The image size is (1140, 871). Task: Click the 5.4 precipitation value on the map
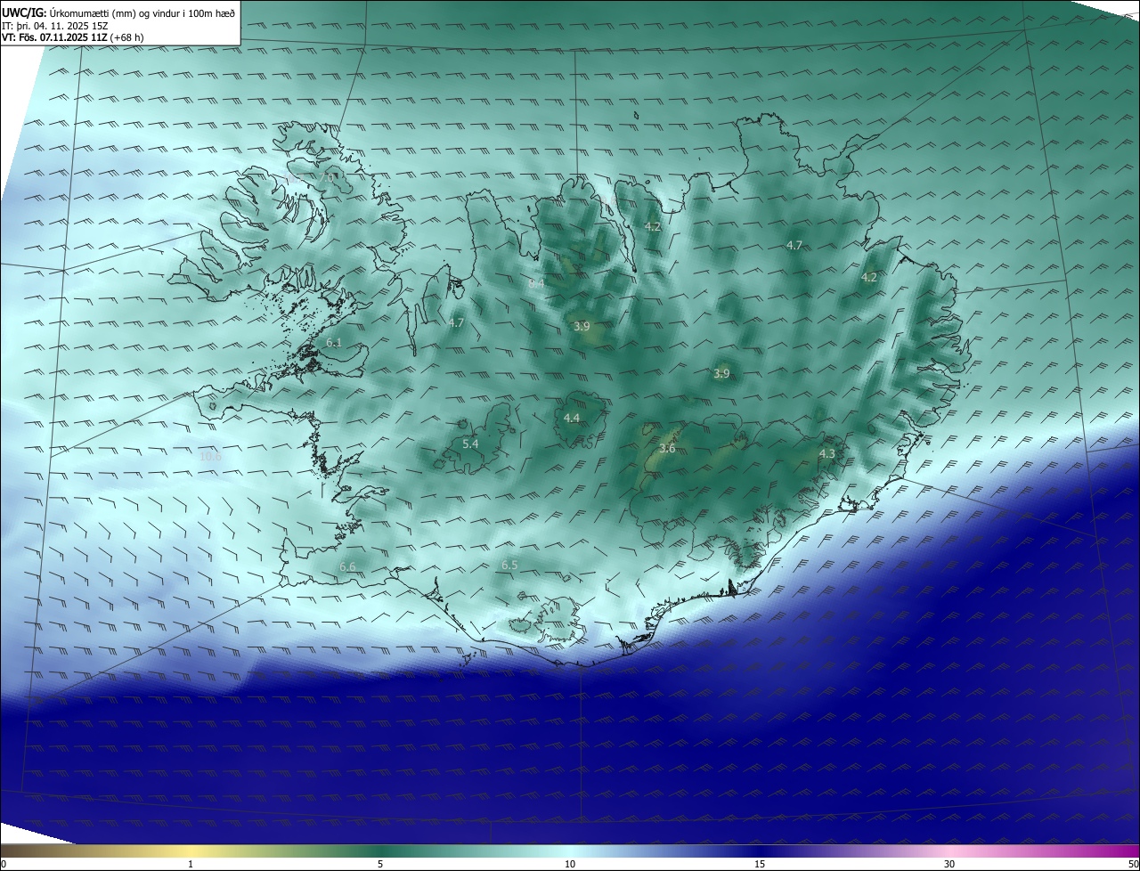click(x=470, y=444)
